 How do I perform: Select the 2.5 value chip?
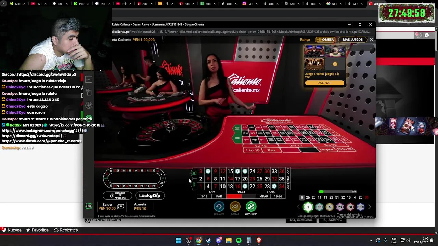(319, 207)
